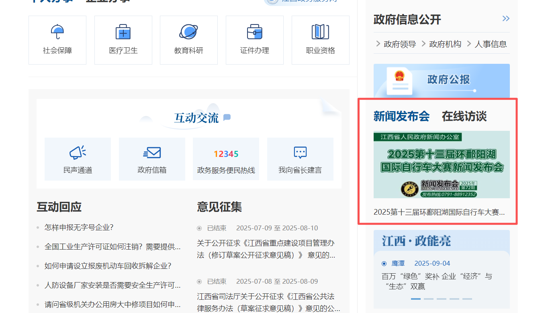The height and width of the screenshot is (313, 546).
Task: Click the 政府信箱 envelope icon
Action: click(152, 152)
